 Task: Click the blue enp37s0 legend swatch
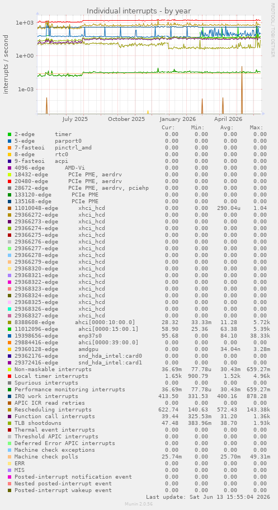pos(10,336)
